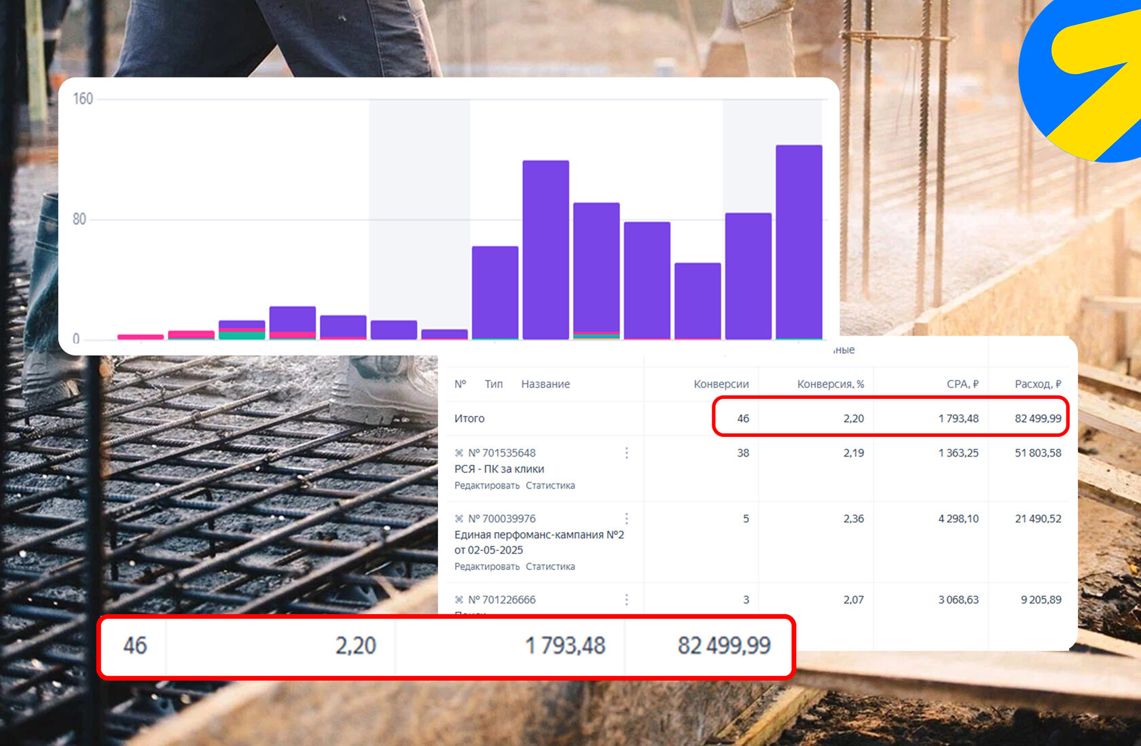Sort by the Конверсии column header
Image resolution: width=1141 pixels, height=746 pixels.
coord(721,384)
